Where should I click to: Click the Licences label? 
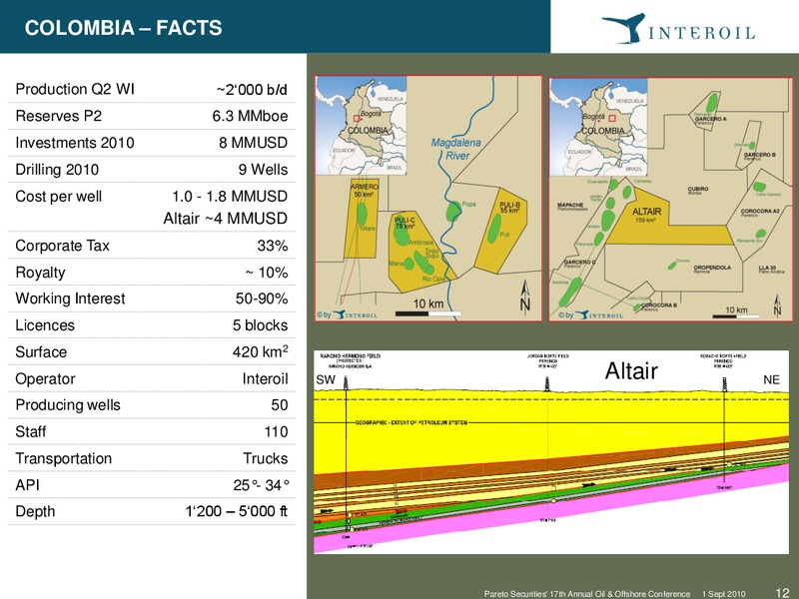click(x=45, y=325)
